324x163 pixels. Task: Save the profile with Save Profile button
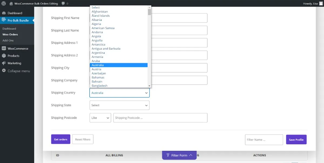coord(296,140)
